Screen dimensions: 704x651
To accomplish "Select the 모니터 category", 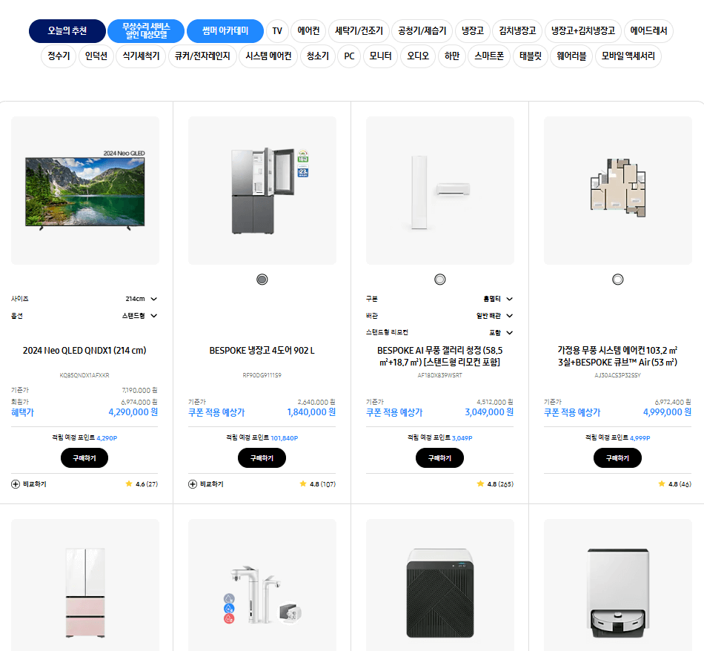I will [380, 56].
